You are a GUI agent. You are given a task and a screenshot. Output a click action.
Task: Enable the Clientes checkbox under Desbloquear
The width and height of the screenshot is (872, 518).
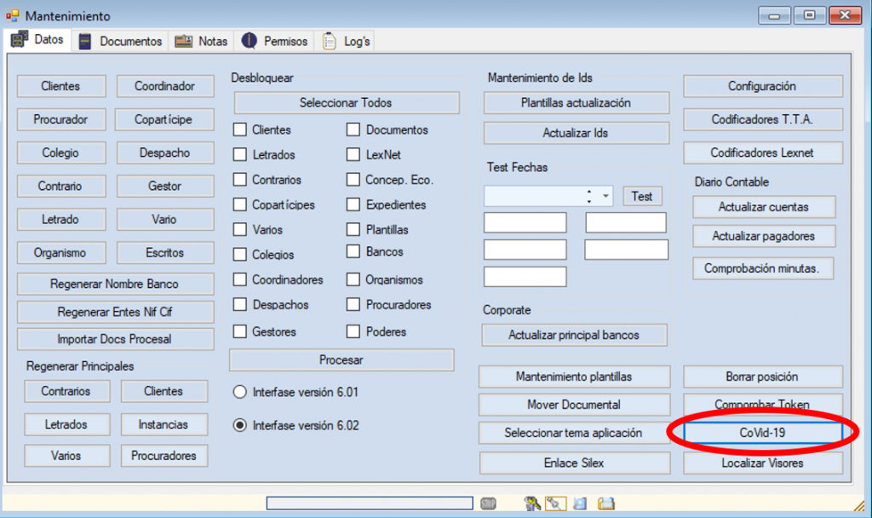pyautogui.click(x=240, y=130)
